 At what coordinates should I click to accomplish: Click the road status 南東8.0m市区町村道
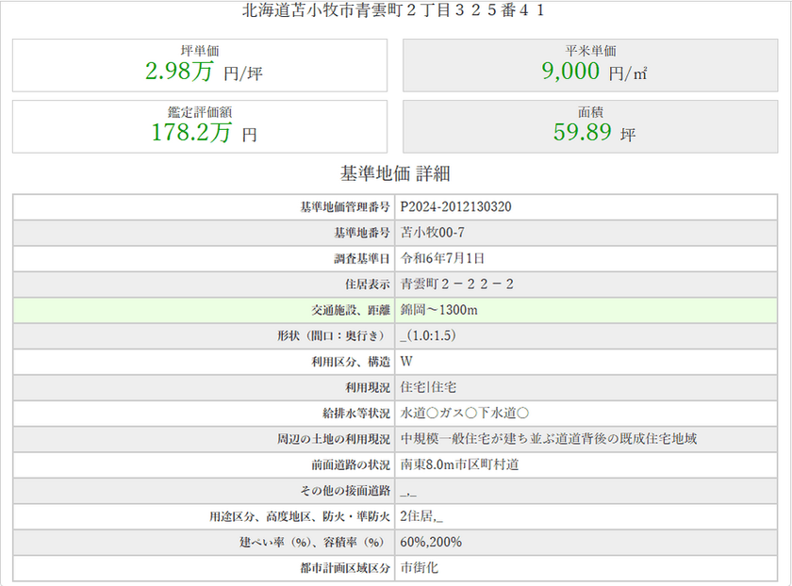[x=459, y=464]
